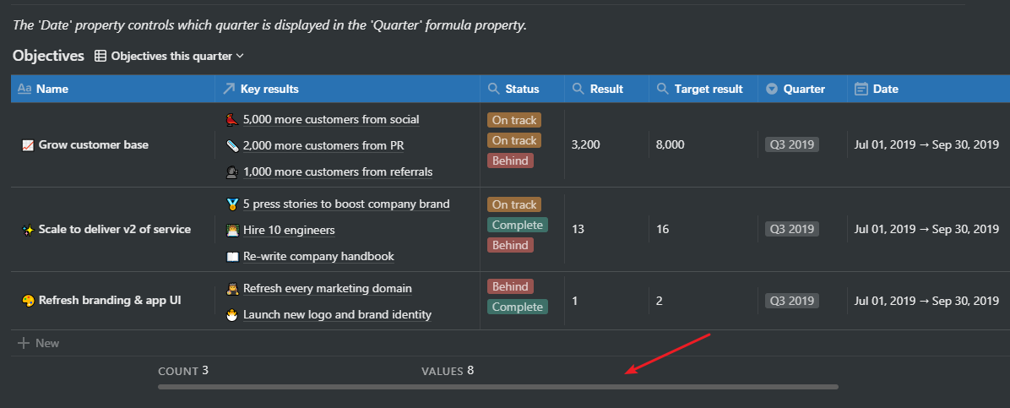Open the Result column header menu
The image size is (1010, 408).
(x=605, y=89)
